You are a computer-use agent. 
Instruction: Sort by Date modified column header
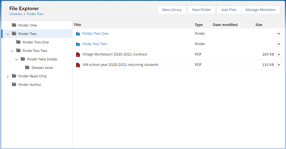pyautogui.click(x=225, y=25)
